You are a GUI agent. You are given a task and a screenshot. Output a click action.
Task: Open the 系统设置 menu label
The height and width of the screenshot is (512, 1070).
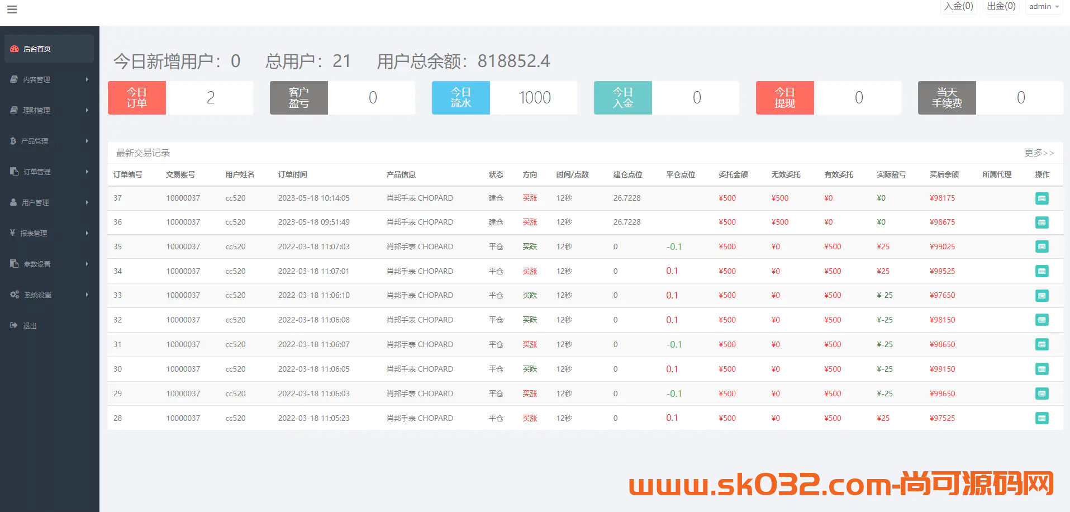tap(38, 295)
